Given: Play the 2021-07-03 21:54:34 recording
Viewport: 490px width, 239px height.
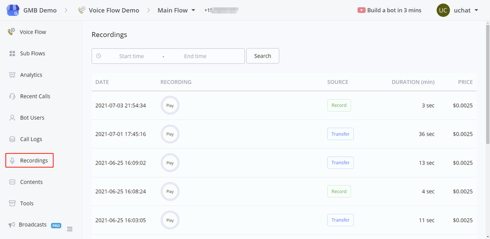Looking at the screenshot, I should pos(169,105).
